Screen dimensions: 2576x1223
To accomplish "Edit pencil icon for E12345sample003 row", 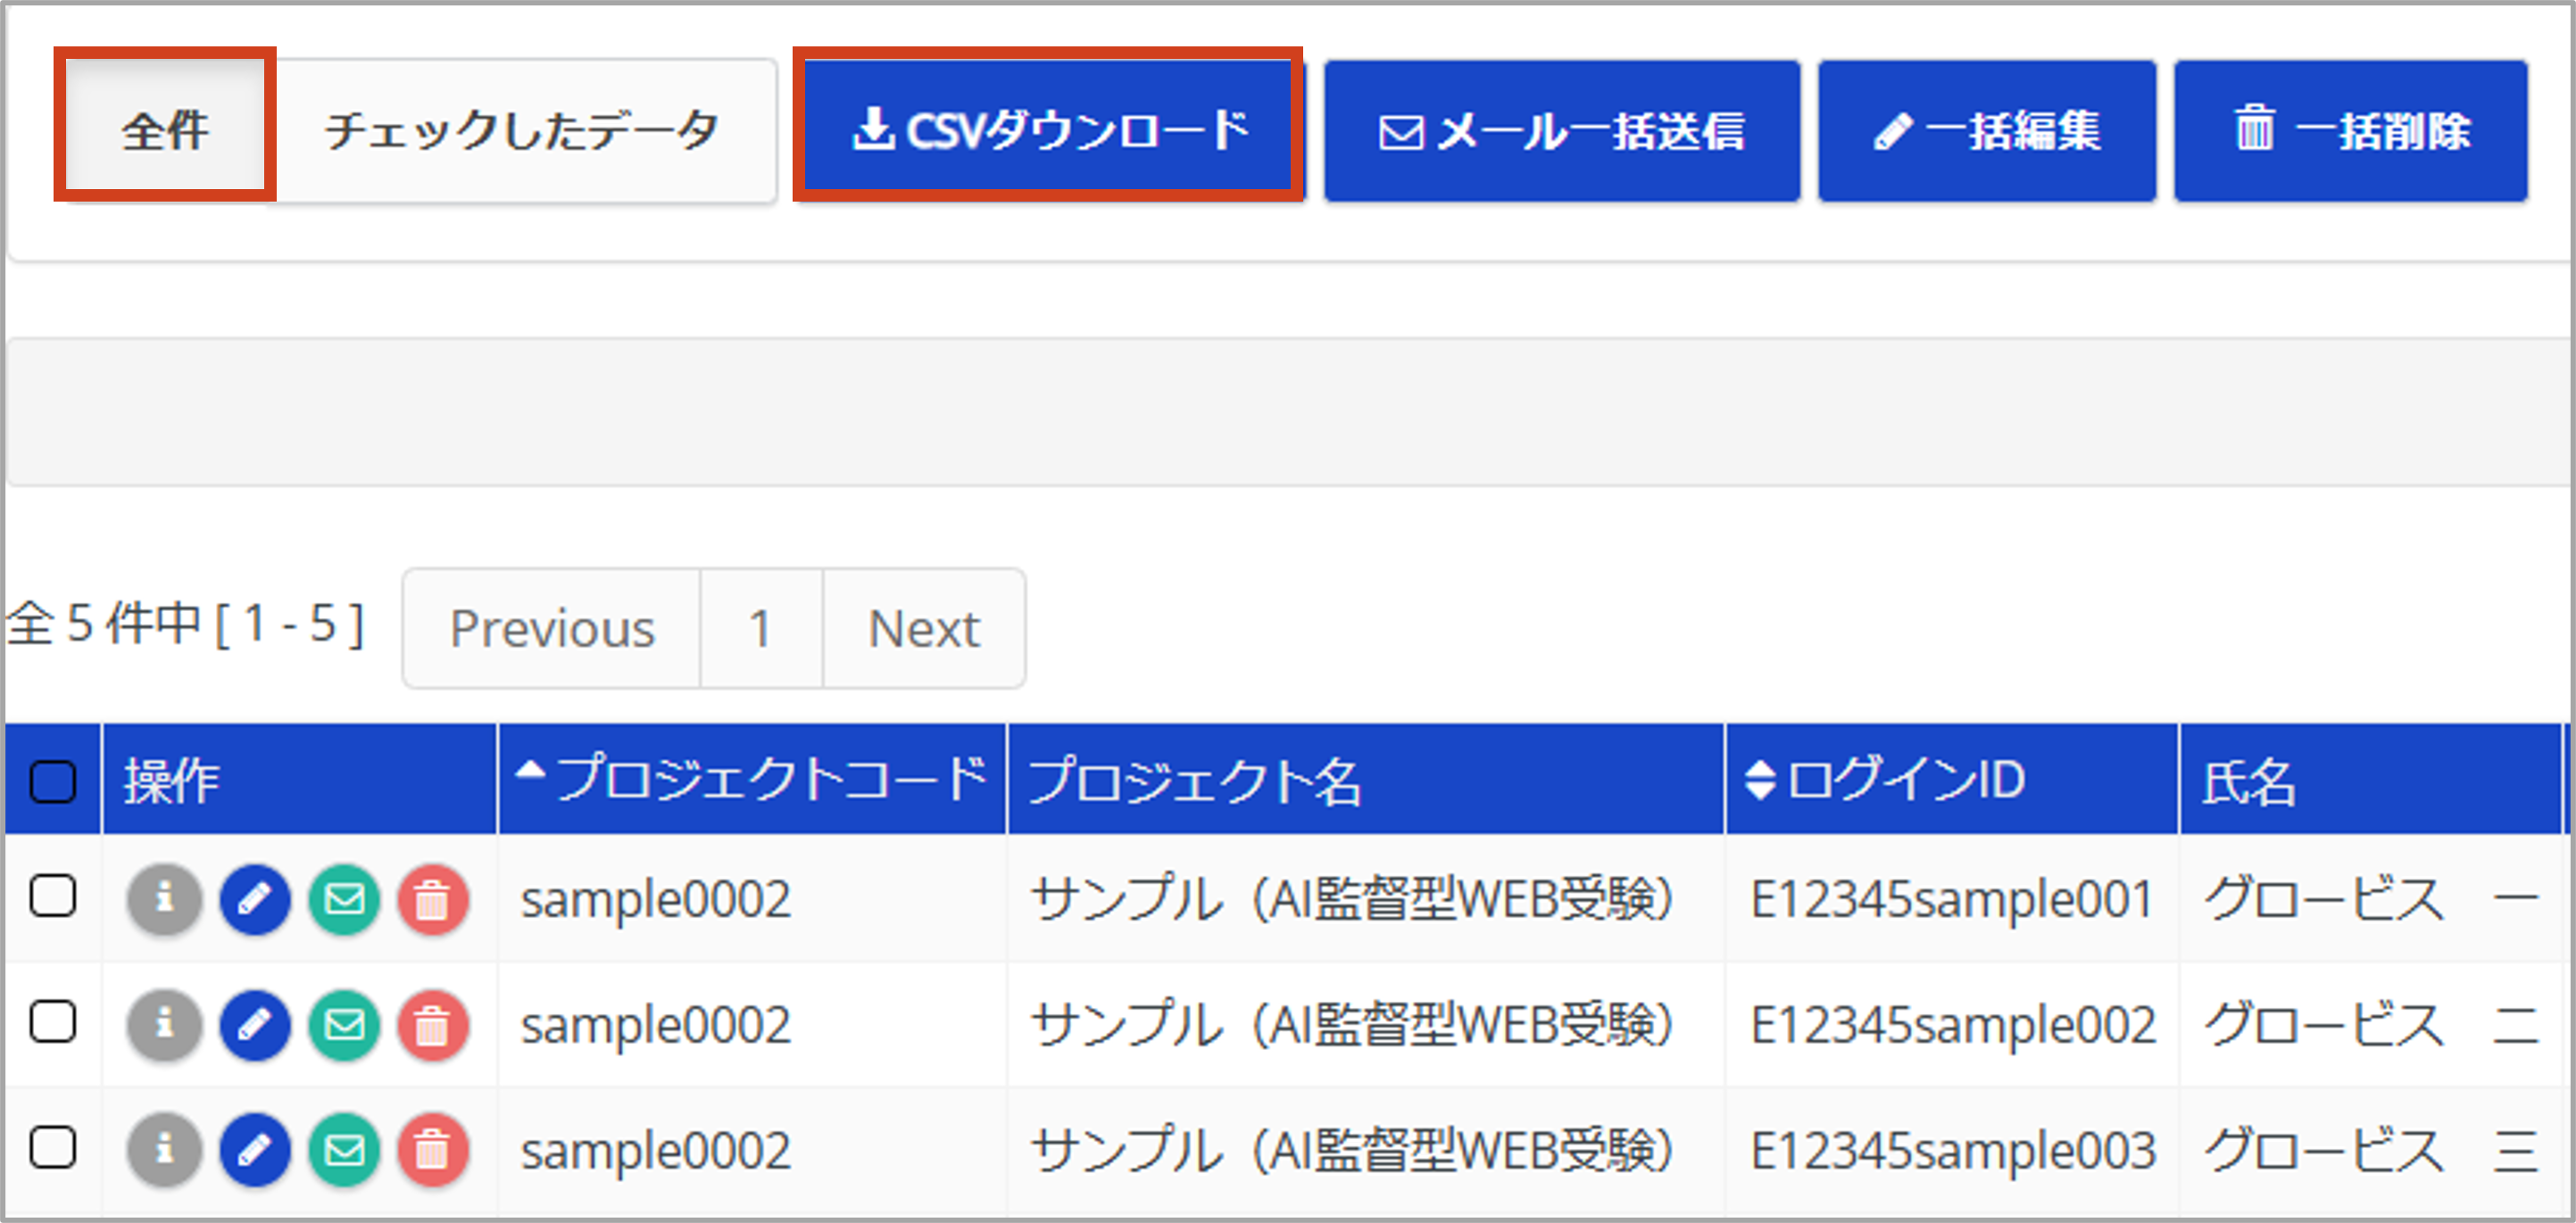I will click(x=255, y=1150).
